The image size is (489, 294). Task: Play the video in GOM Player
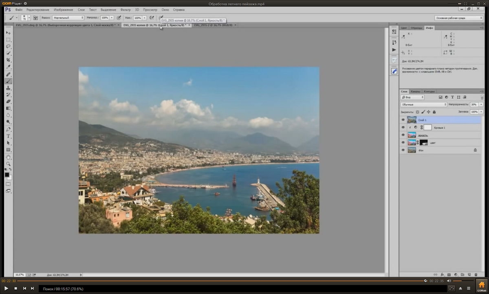(6, 288)
